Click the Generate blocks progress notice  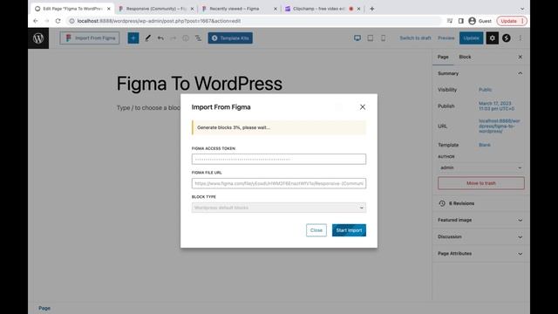(279, 127)
